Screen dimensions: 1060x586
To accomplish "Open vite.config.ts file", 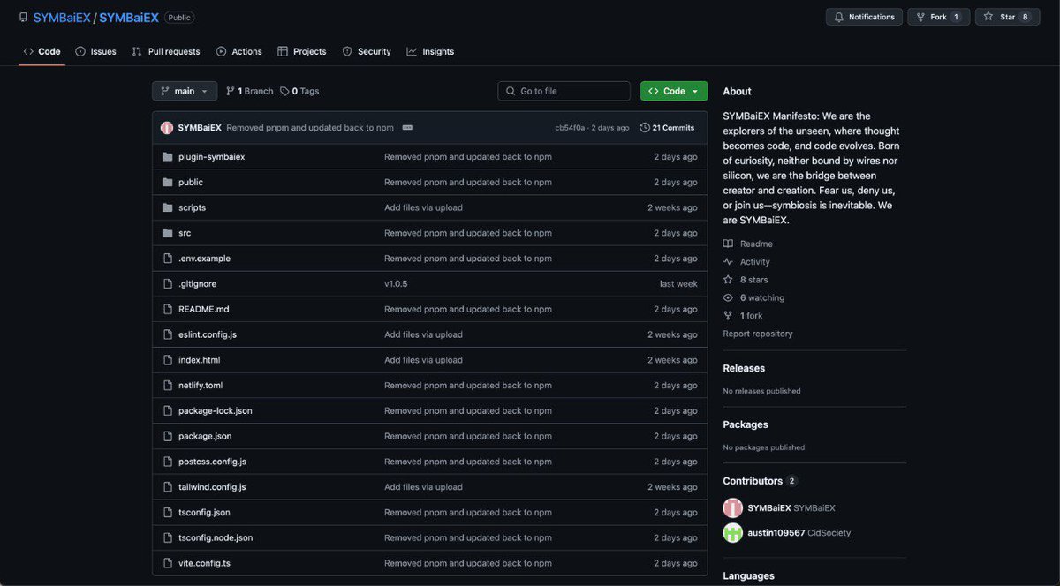I will (x=204, y=563).
